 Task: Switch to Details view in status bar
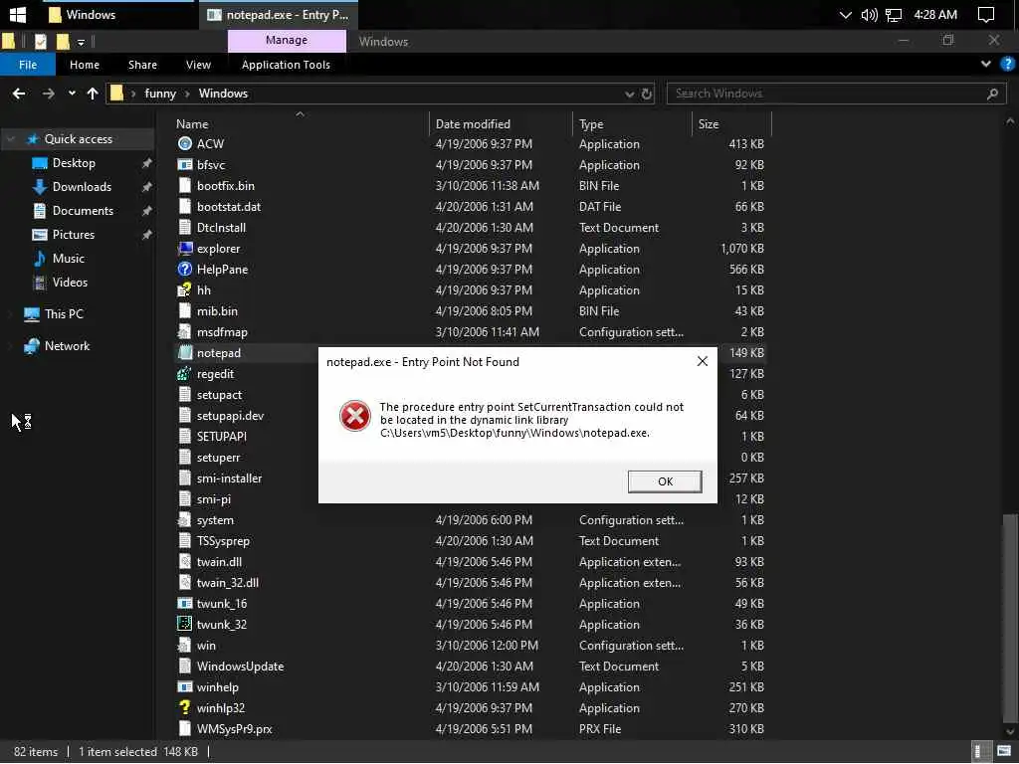tap(980, 752)
